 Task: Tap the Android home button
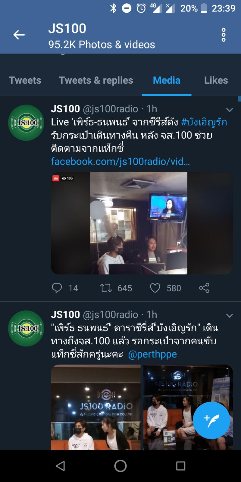(120, 466)
